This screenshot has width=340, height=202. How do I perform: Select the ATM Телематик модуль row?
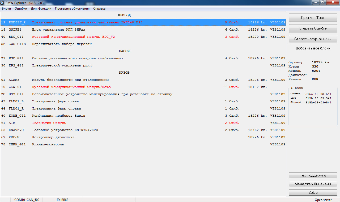pyautogui.click(x=143, y=123)
